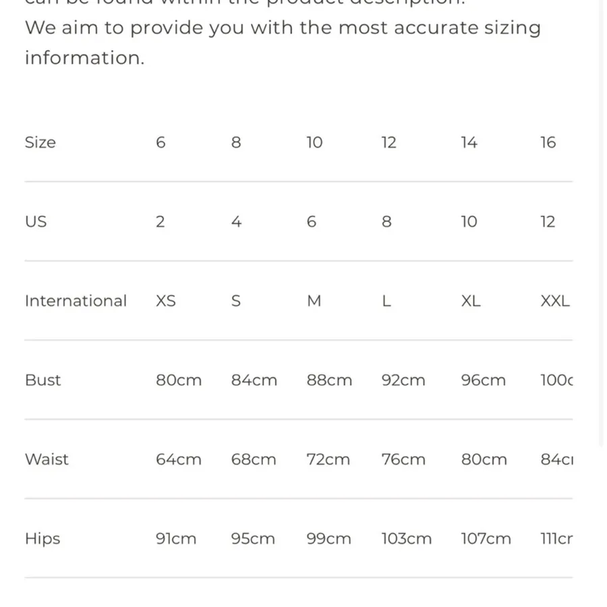Select the 64cm waist measurement
Screen dimensions: 607x607
(x=179, y=459)
